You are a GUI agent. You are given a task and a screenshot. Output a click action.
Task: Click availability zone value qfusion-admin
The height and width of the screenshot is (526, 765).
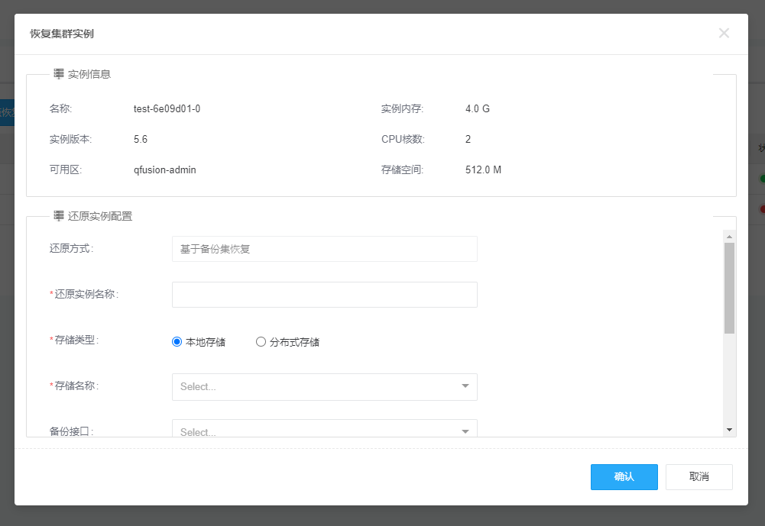click(x=165, y=169)
